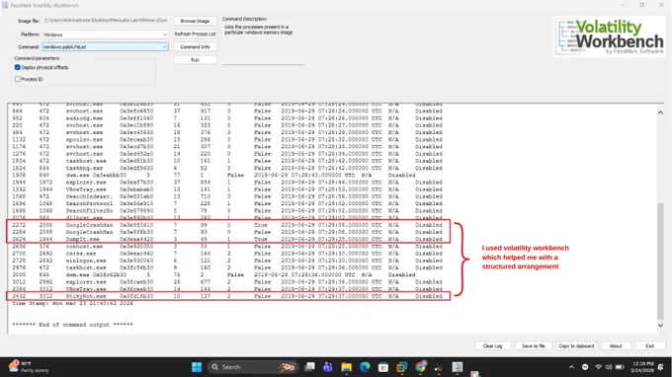The height and width of the screenshot is (377, 672).
Task: Open Task View from the taskbar
Action: (309, 367)
